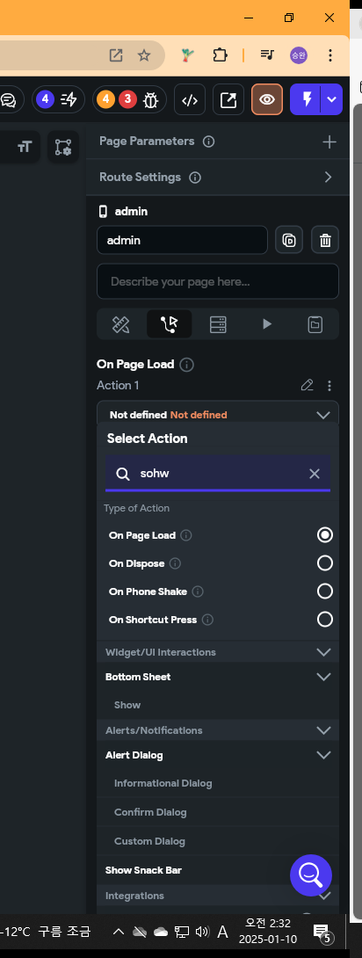Add a page parameter with plus icon

pyautogui.click(x=329, y=142)
